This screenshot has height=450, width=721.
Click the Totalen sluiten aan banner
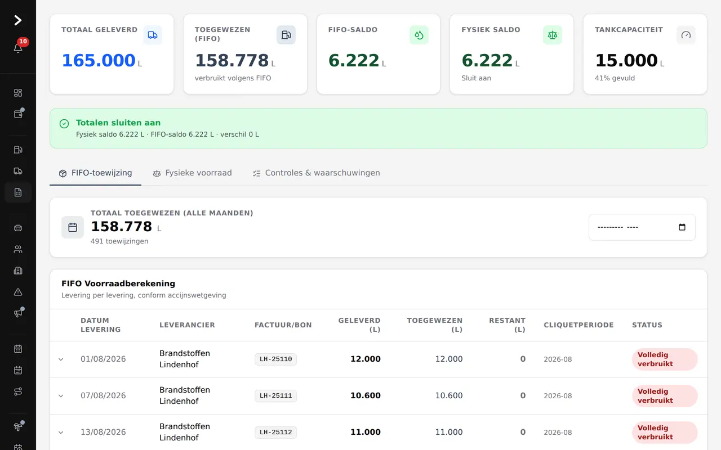tap(379, 128)
